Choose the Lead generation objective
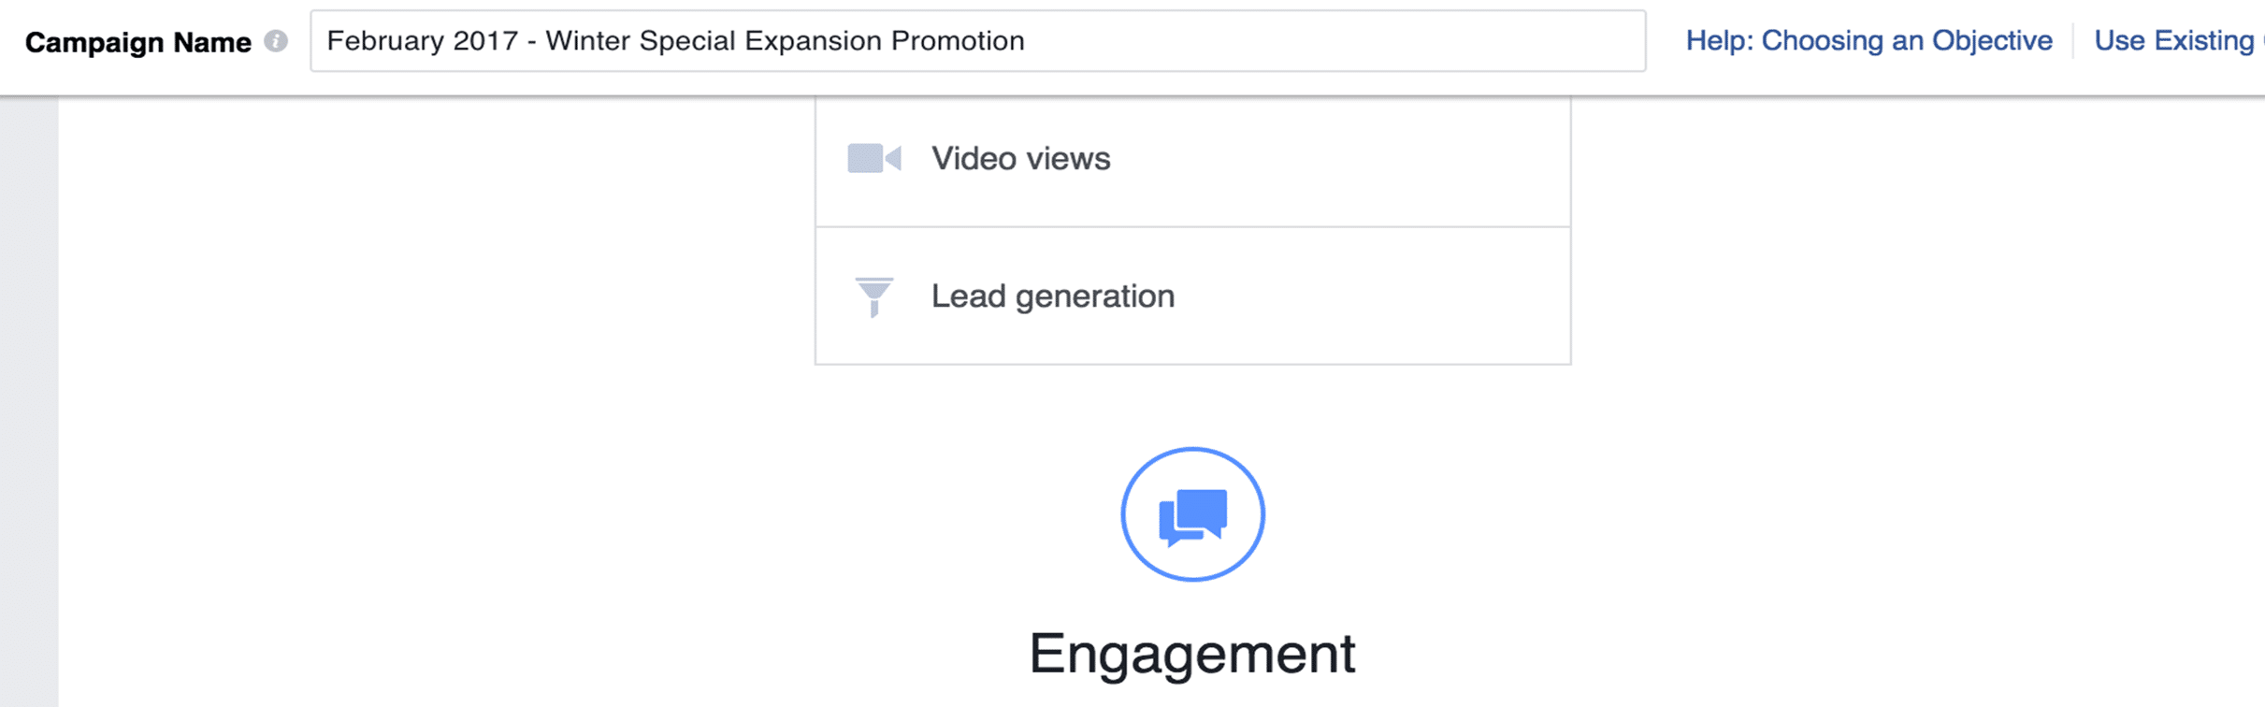 1192,296
